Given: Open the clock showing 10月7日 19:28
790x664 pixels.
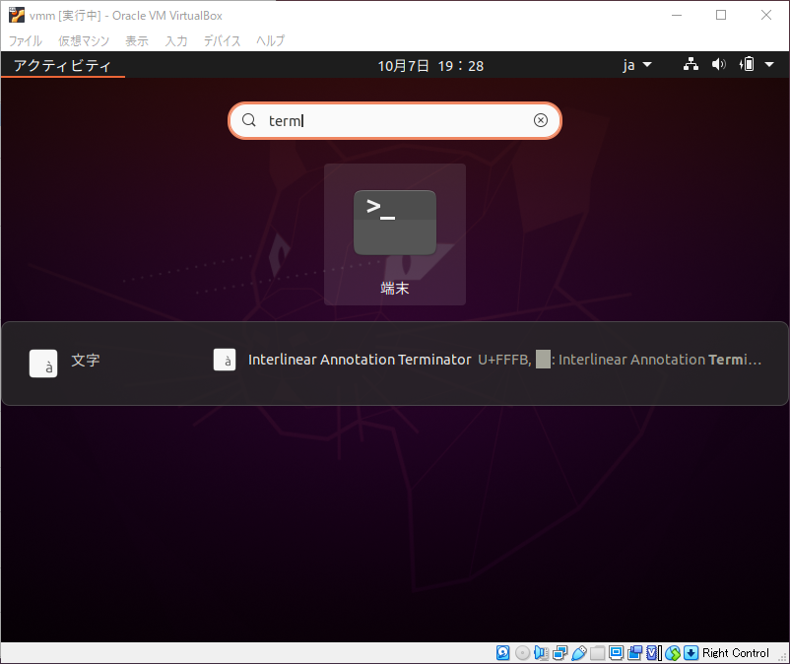Looking at the screenshot, I should click(430, 65).
